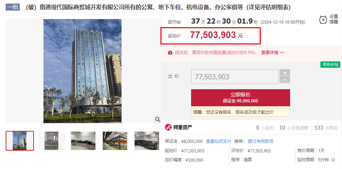Click the bid amount input field

[235, 77]
